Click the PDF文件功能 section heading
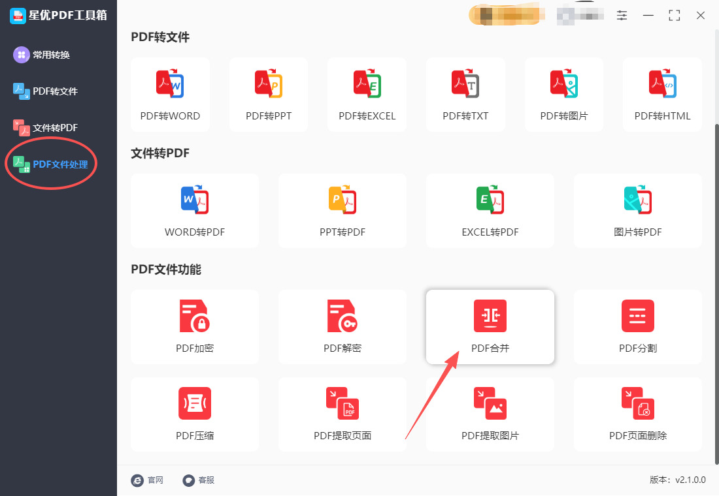The image size is (719, 496). (x=166, y=270)
